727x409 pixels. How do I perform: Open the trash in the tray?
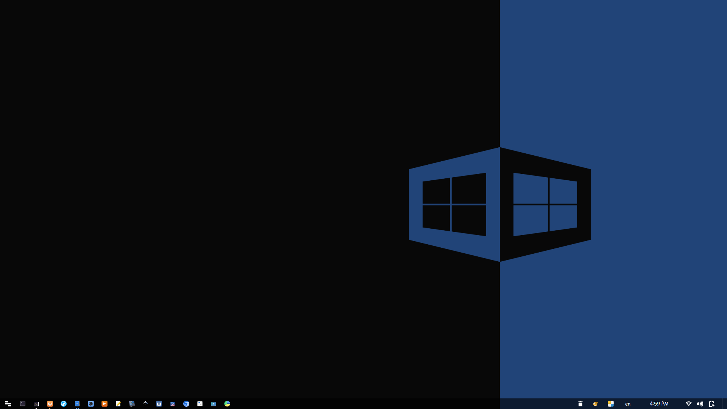pos(580,404)
